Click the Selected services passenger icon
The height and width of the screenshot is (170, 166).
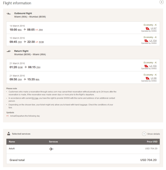tap(9, 134)
